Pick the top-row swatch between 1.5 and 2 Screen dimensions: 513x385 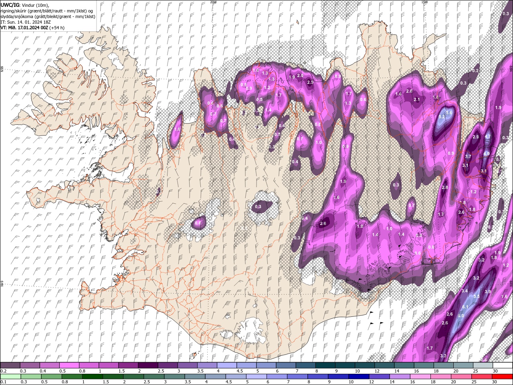pos(128,365)
